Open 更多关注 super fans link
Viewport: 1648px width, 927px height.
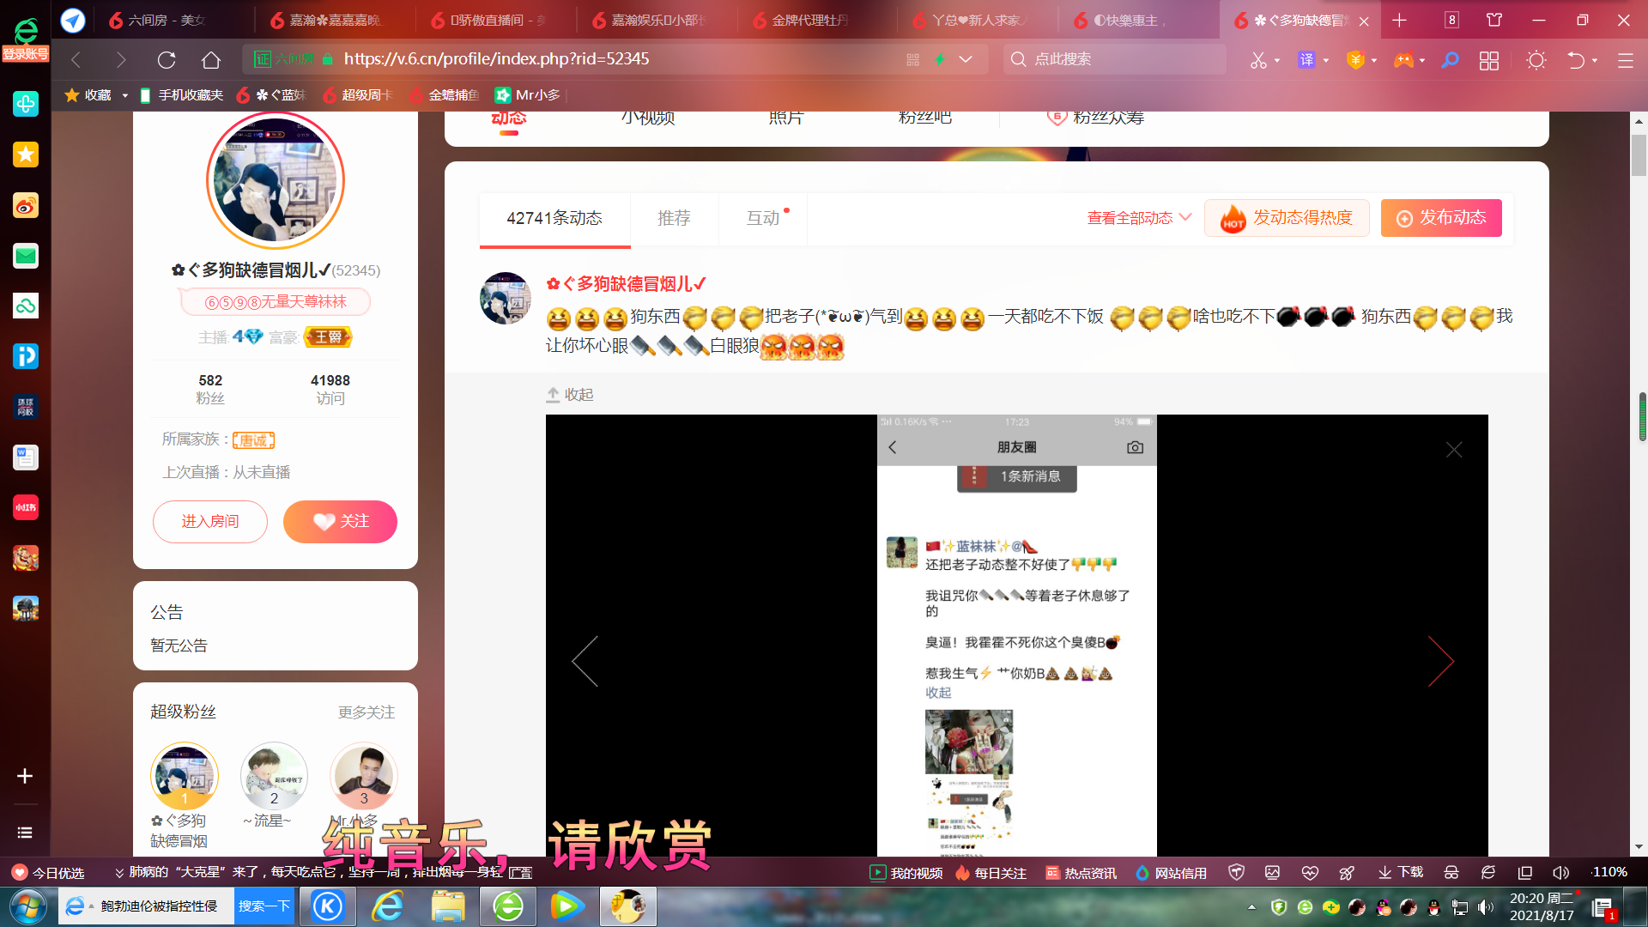point(367,712)
